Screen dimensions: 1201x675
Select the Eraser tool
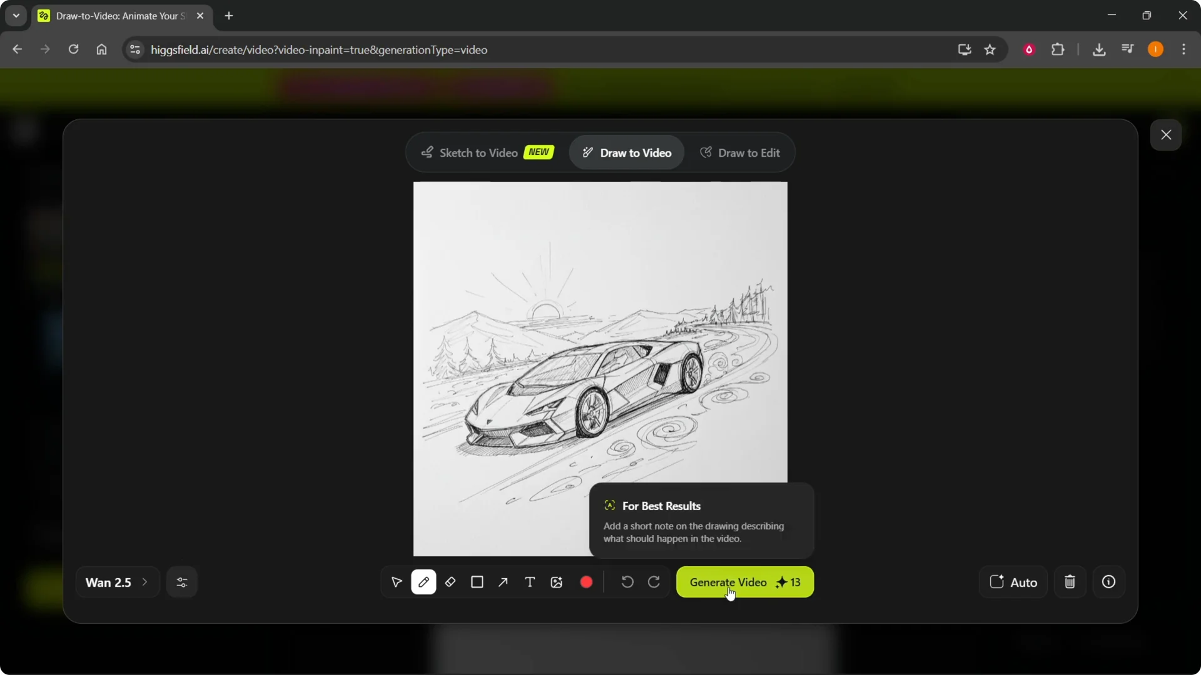click(x=450, y=582)
